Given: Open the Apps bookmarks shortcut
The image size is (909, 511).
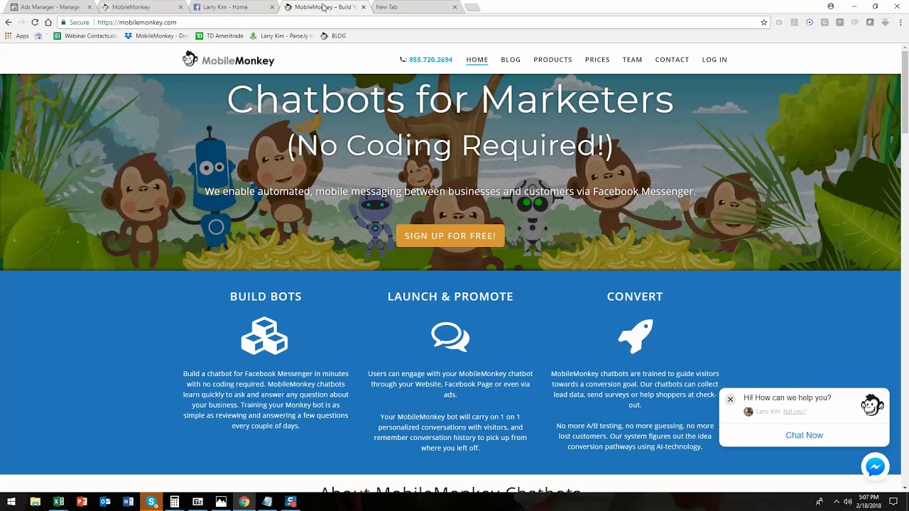Looking at the screenshot, I should click(16, 35).
